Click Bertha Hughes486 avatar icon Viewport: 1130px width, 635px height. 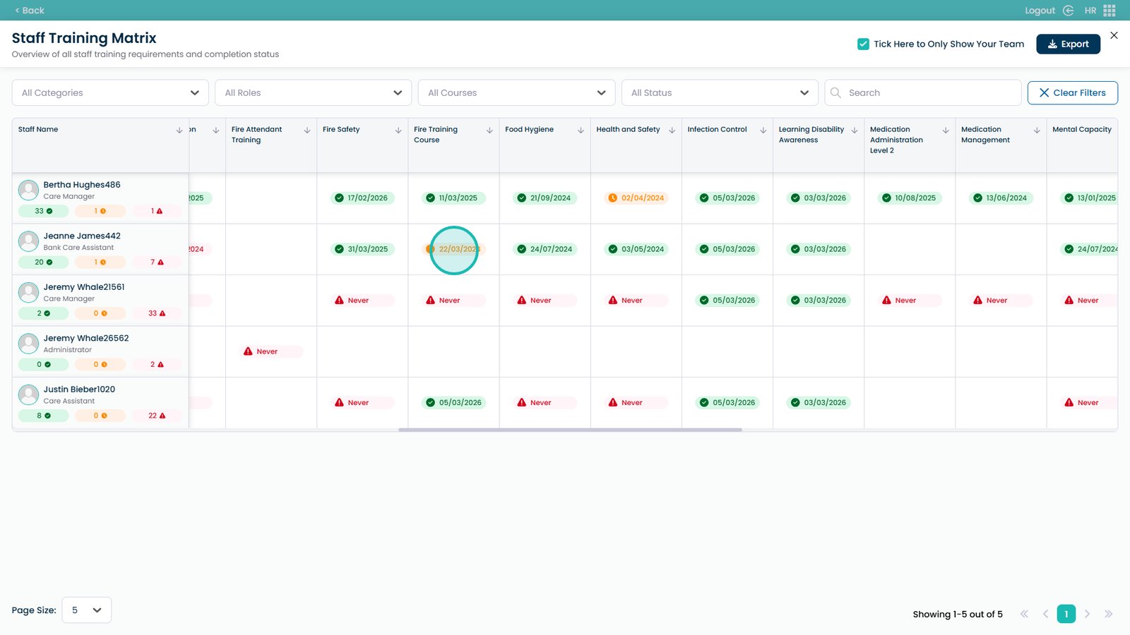tap(28, 190)
